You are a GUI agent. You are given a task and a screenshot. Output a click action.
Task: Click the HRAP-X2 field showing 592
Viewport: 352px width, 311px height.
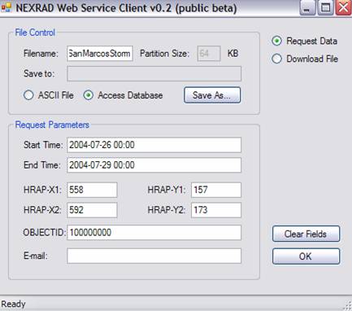point(92,210)
